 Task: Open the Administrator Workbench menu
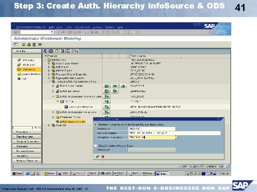point(31,27)
